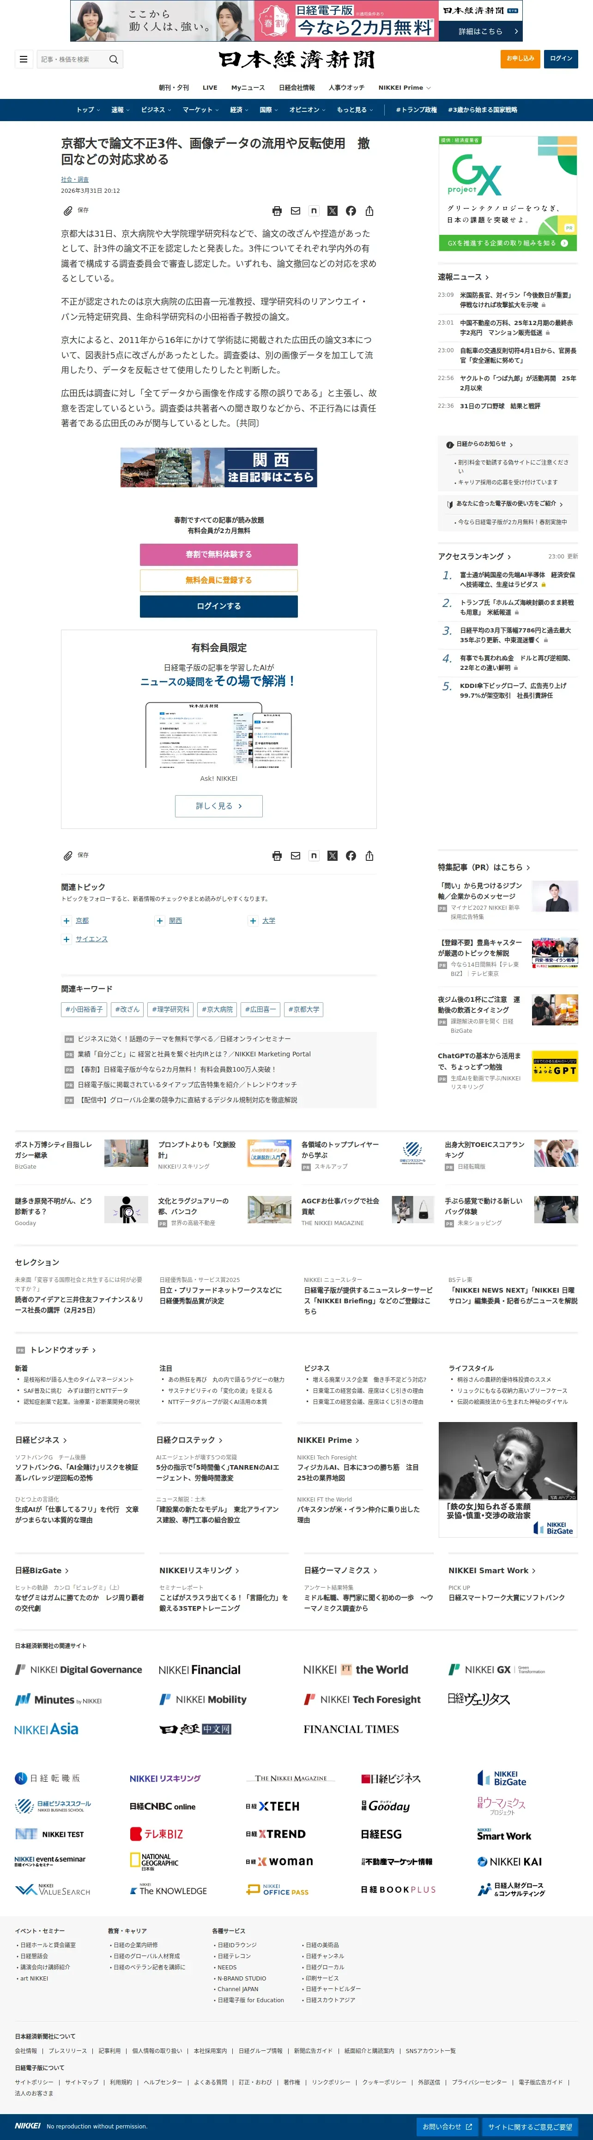The height and width of the screenshot is (2140, 593).
Task: Expand the 国際 navigation dropdown
Action: click(269, 110)
